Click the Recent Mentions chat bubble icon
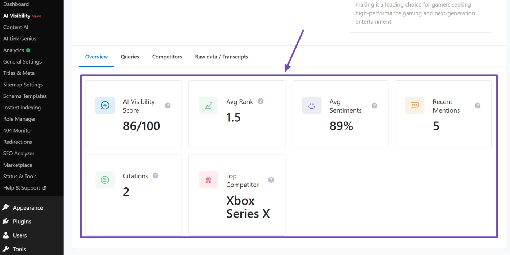 tap(415, 105)
